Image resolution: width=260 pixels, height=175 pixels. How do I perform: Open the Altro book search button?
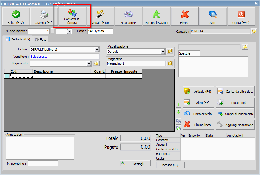(213, 16)
